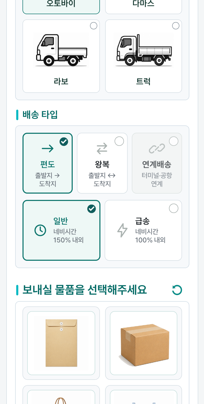The height and width of the screenshot is (404, 204).
Task: Click the round-trip arrows icon for 왕복
Action: click(x=102, y=148)
